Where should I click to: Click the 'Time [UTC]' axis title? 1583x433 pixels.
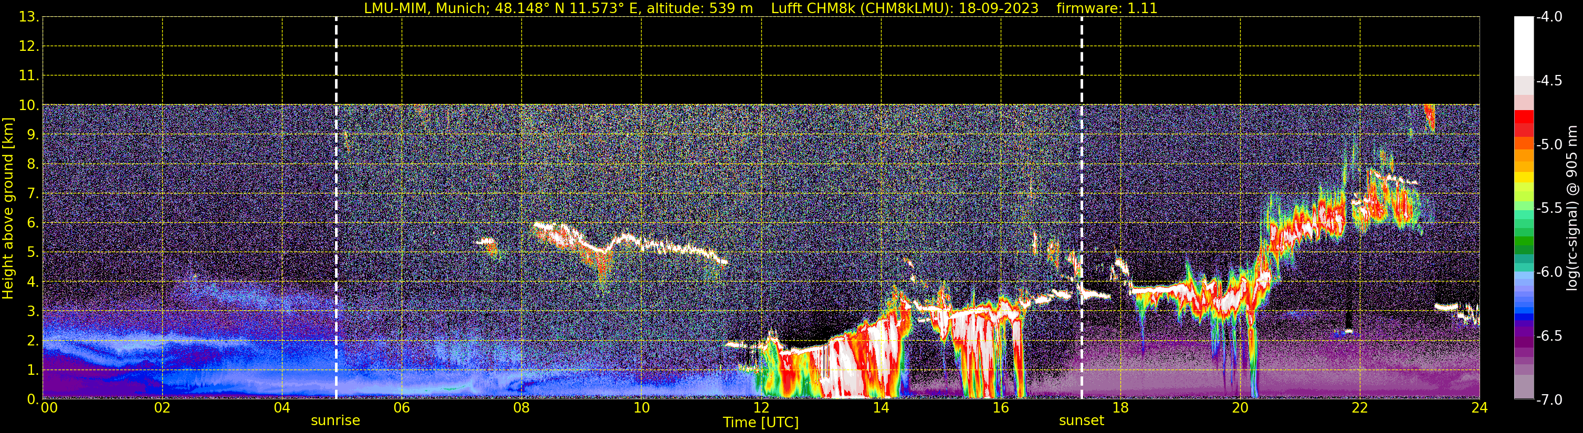[x=761, y=423]
